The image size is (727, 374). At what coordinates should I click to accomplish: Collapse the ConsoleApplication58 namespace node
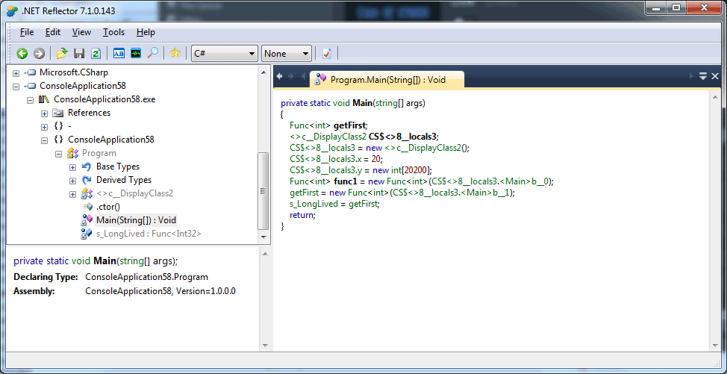point(45,140)
